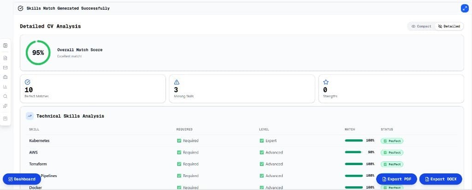Image resolution: width=472 pixels, height=190 pixels.
Task: Click the Pipelines skill name
Action: click(x=49, y=176)
